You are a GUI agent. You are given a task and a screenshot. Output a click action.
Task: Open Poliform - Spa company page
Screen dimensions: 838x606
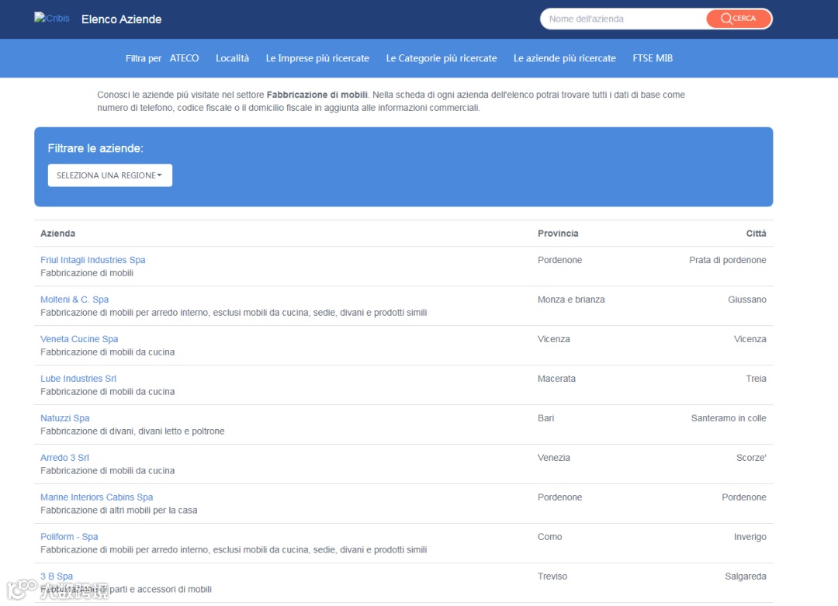click(70, 536)
